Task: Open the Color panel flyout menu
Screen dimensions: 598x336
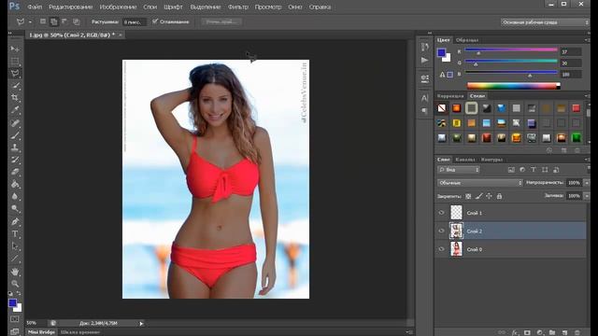Action: click(587, 39)
